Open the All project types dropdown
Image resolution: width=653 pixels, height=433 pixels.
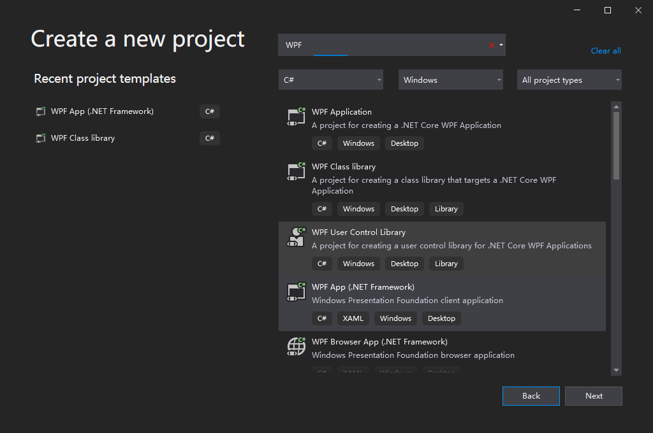[569, 80]
